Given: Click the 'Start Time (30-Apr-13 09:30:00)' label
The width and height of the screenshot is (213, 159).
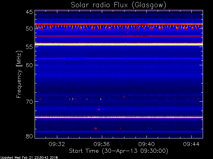Looking at the screenshot, I should (x=118, y=151).
